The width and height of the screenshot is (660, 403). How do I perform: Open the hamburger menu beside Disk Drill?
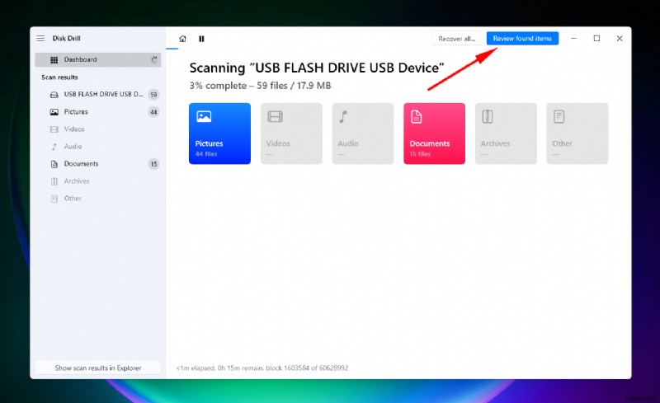coord(40,38)
